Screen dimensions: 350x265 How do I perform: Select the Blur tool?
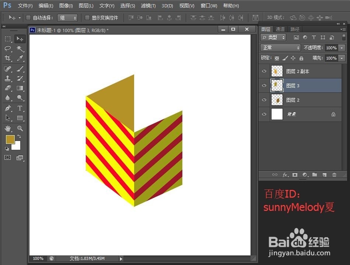click(8, 98)
